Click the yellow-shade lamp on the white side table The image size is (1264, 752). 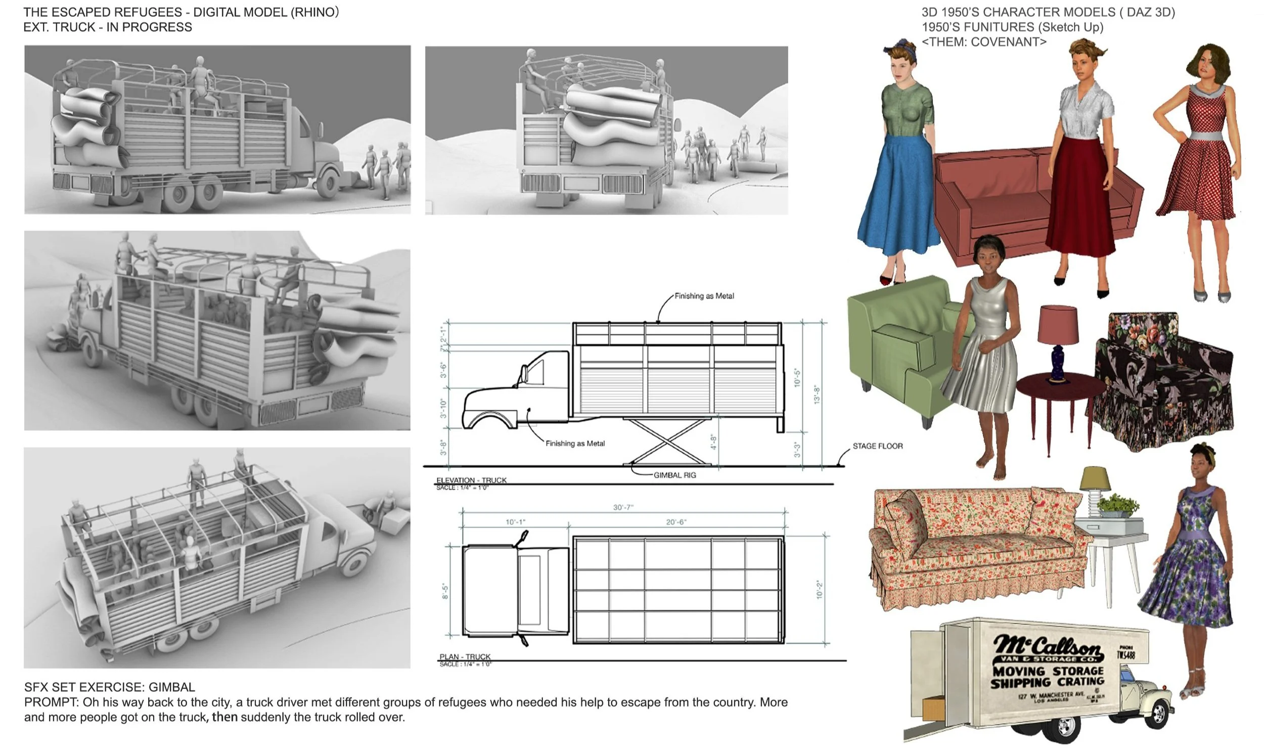1096,492
